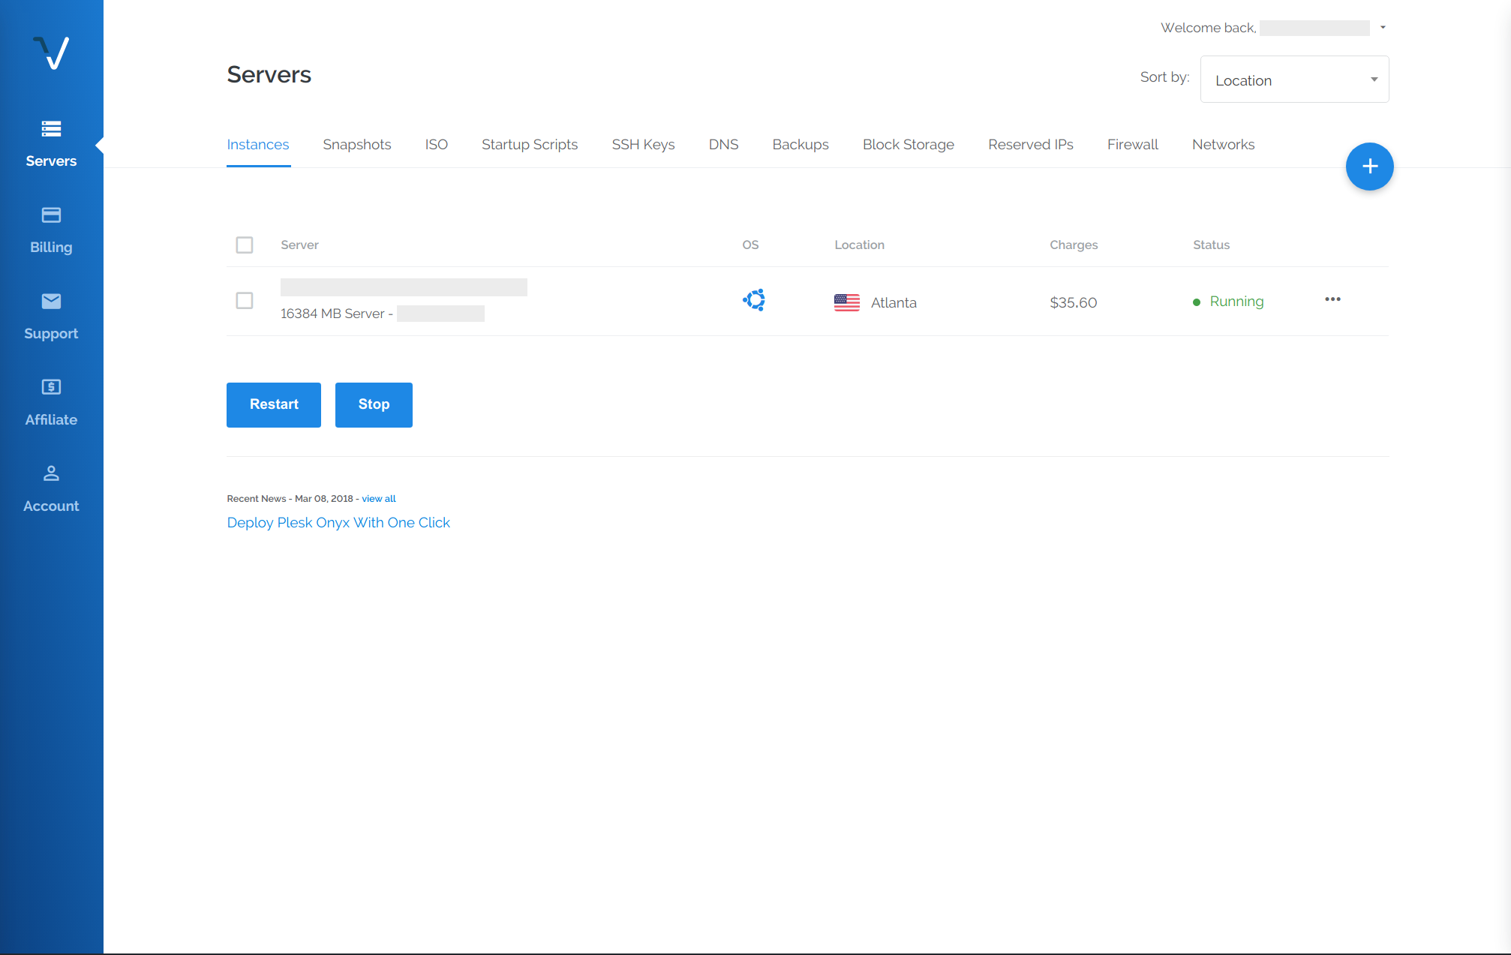Follow the 'view all' news link
This screenshot has width=1511, height=955.
(379, 499)
